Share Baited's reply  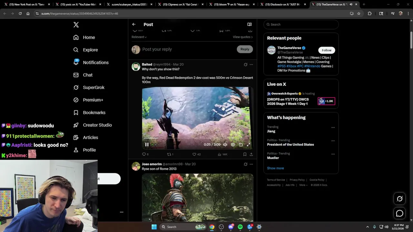click(251, 154)
